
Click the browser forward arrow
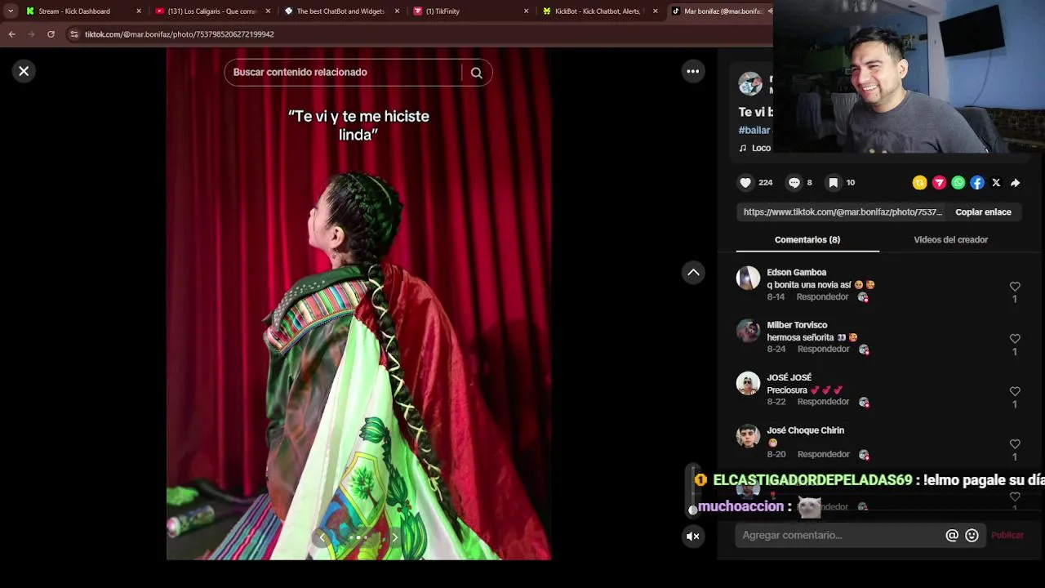31,34
